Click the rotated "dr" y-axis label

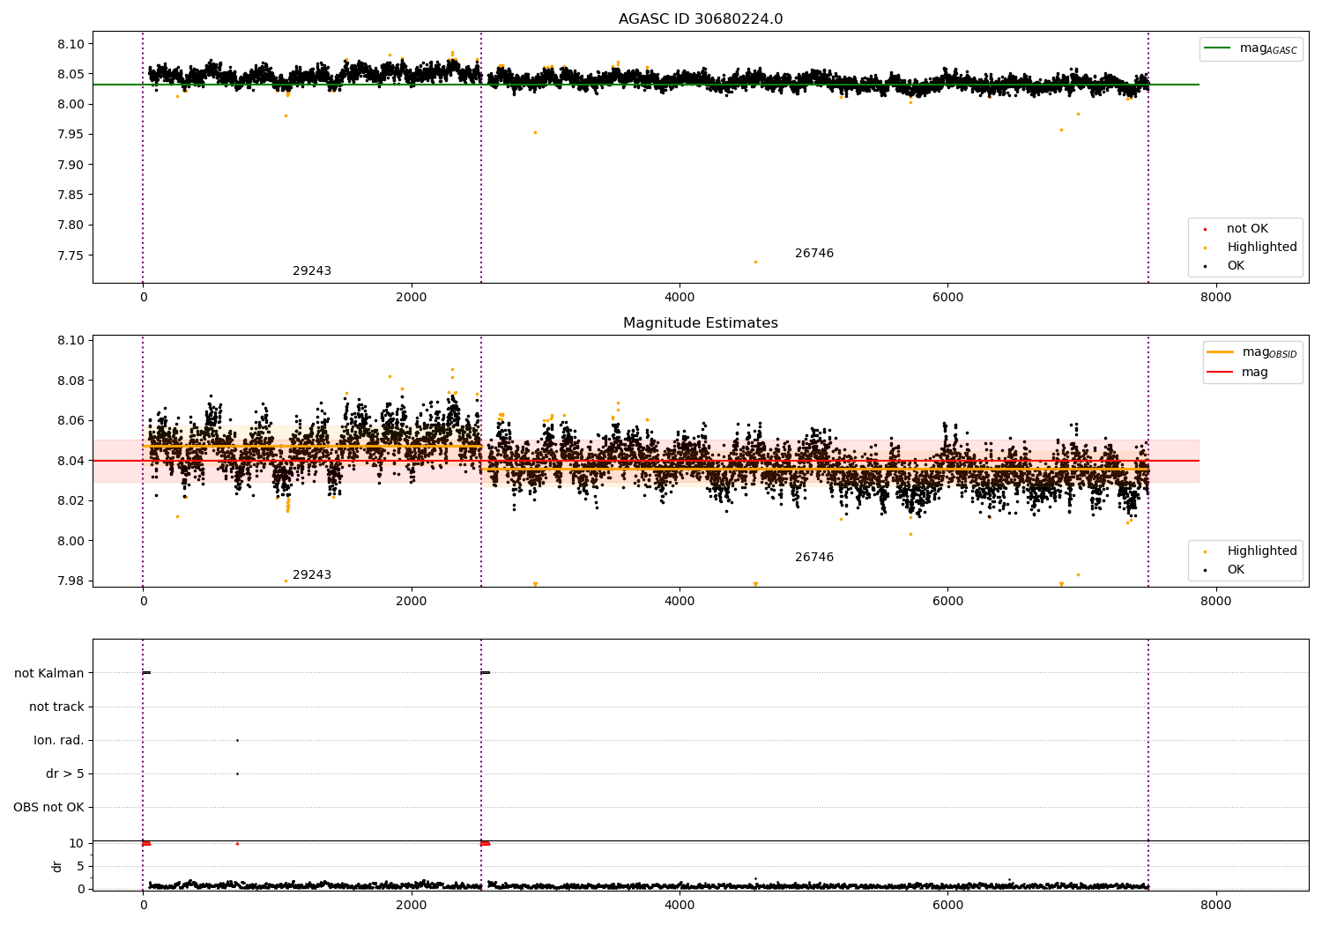point(57,866)
